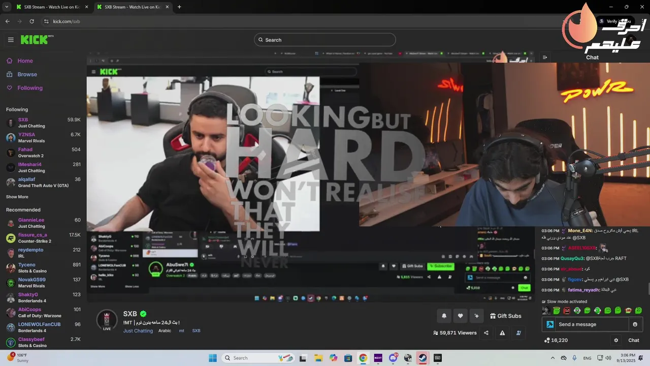Click Gift Subs button
Viewport: 650px width, 366px height.
(506, 316)
